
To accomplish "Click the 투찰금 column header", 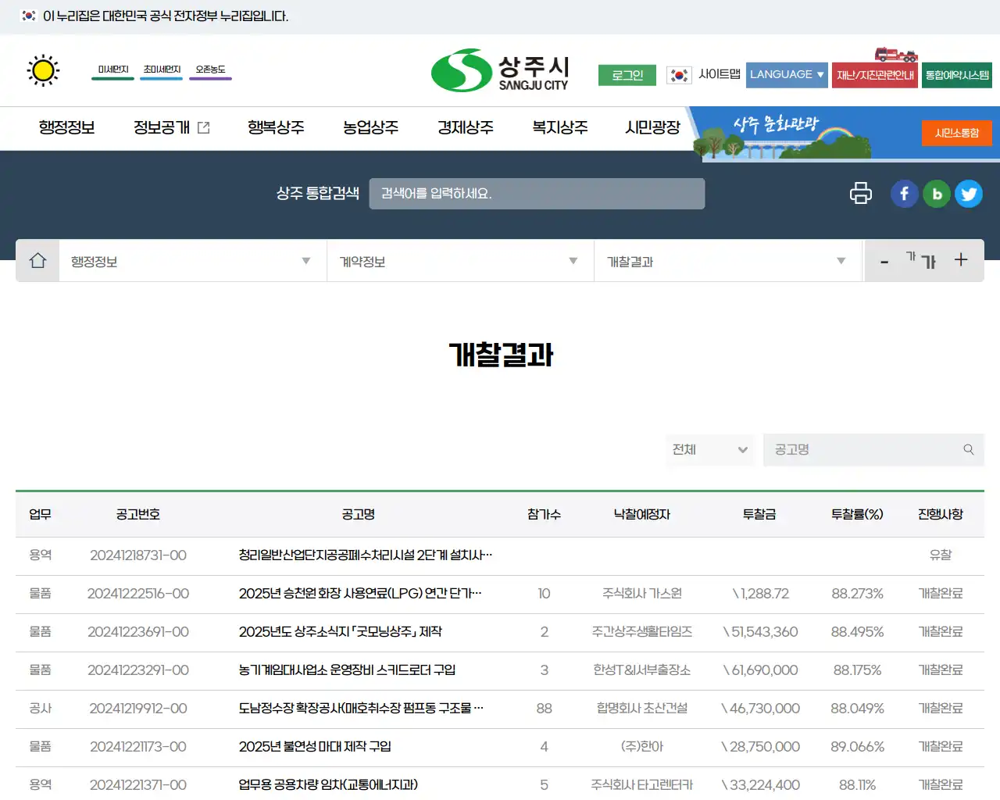I will click(x=760, y=514).
